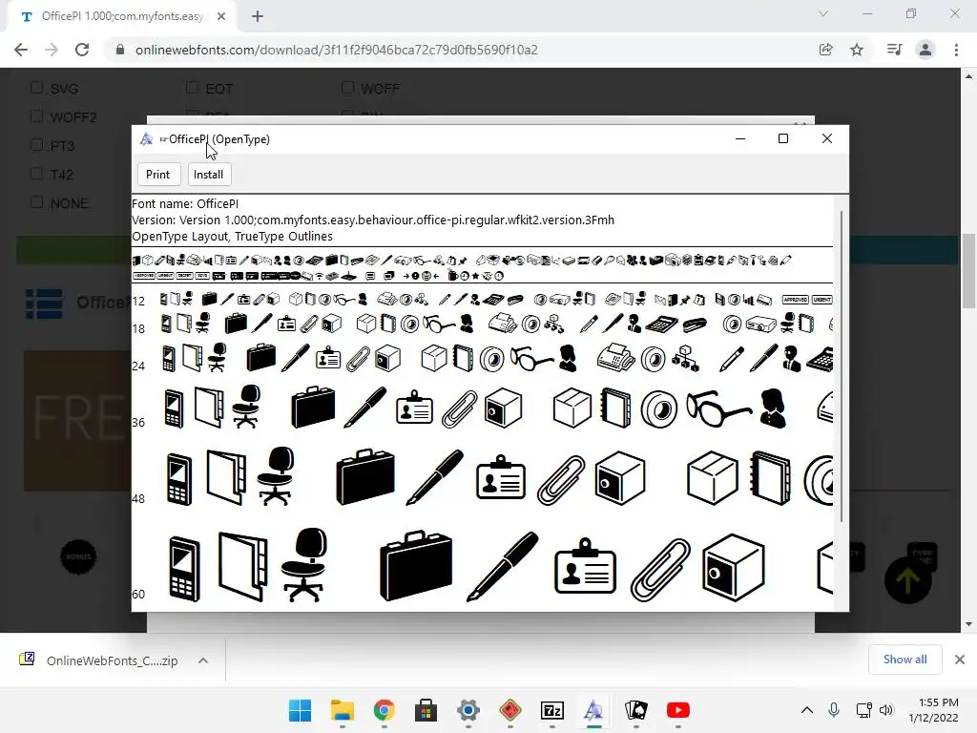Screen dimensions: 977x733
Task: Tick the T42 format checkbox
Action: (x=37, y=174)
